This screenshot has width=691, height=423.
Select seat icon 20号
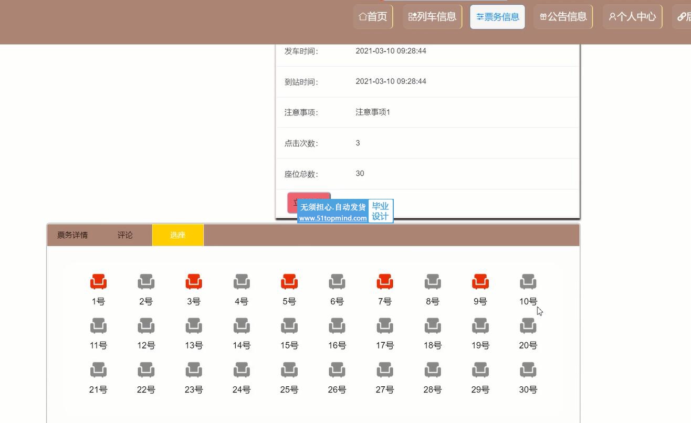coord(528,326)
